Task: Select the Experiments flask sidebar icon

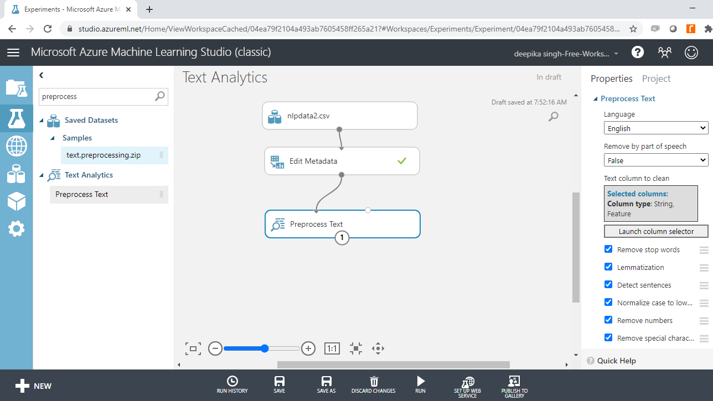Action: tap(16, 117)
